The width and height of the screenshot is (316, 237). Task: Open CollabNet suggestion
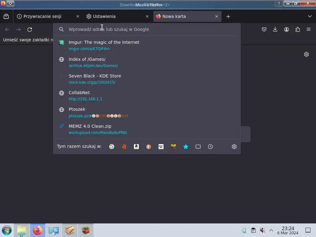(x=147, y=96)
